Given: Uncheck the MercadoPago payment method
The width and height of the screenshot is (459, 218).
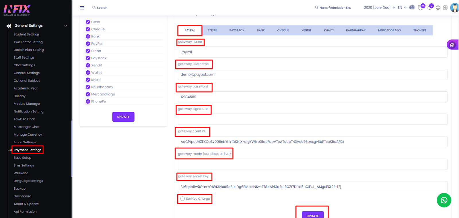Looking at the screenshot, I should click(88, 94).
